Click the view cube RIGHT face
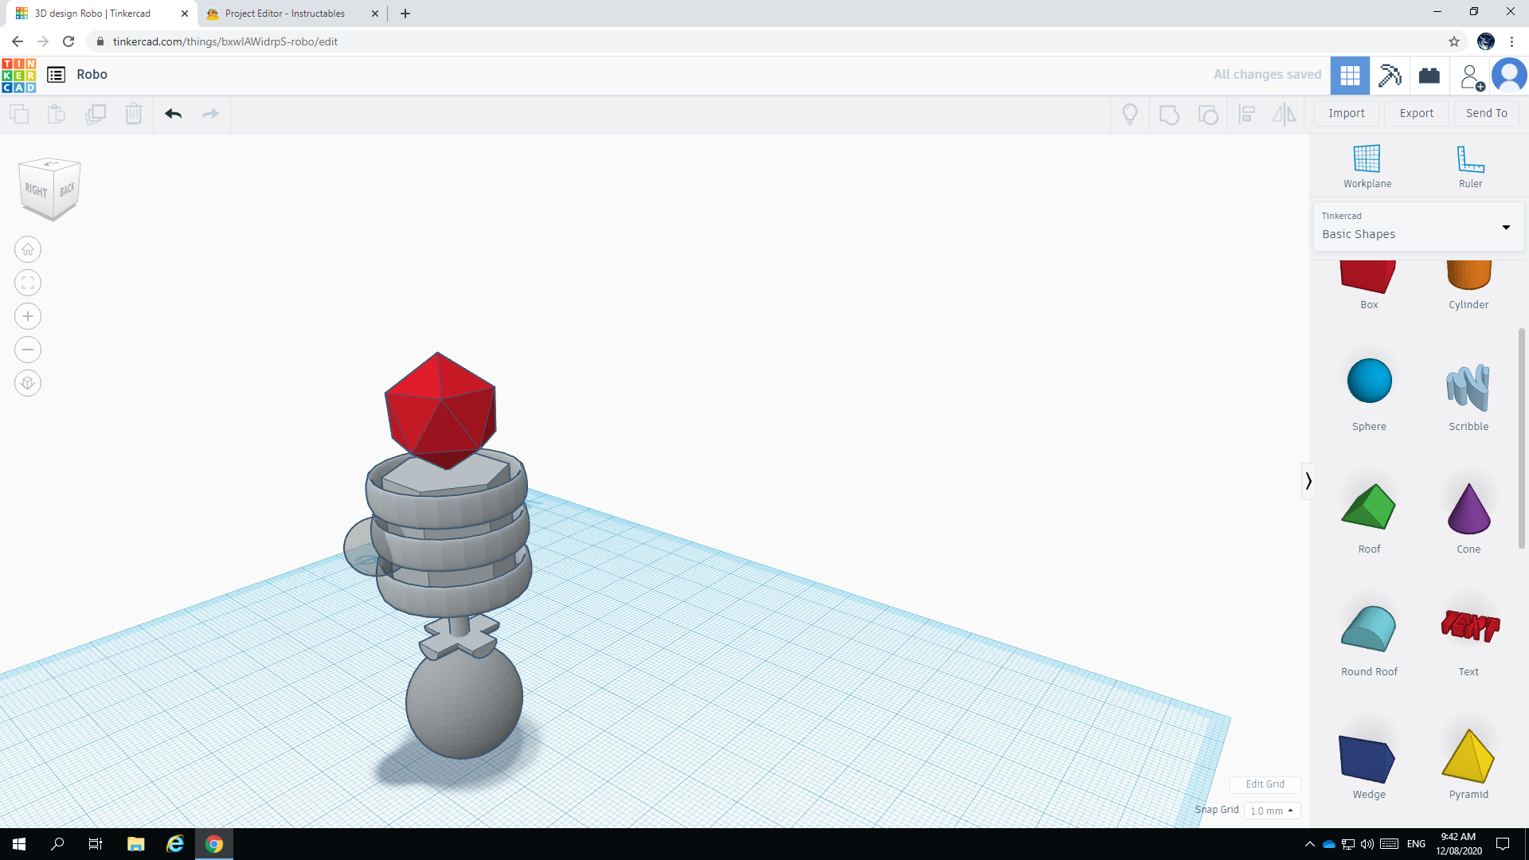Image resolution: width=1529 pixels, height=860 pixels. (36, 190)
